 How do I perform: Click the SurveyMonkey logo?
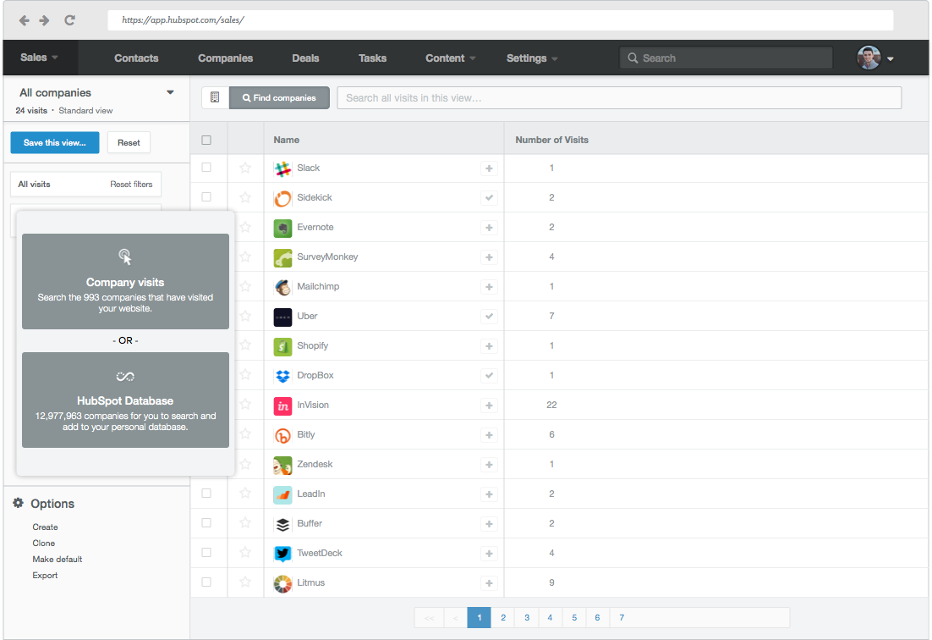282,257
